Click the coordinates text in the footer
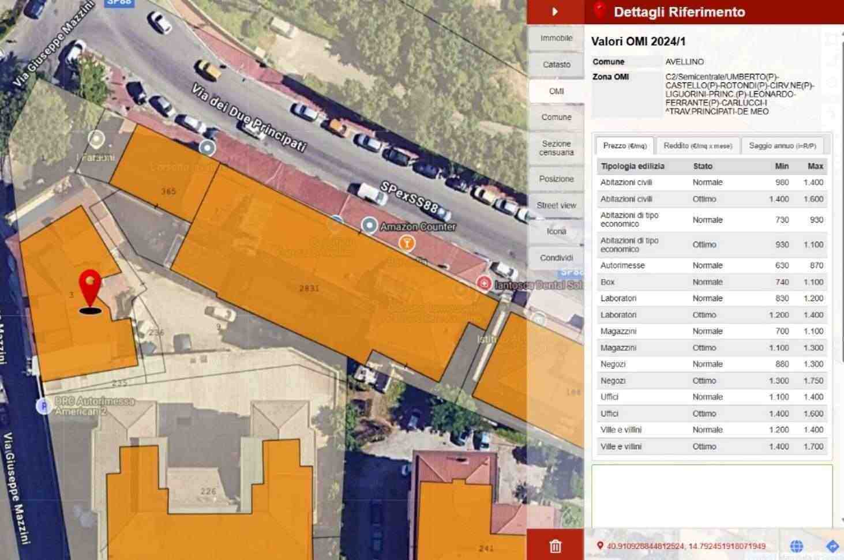The width and height of the screenshot is (844, 560). (685, 546)
